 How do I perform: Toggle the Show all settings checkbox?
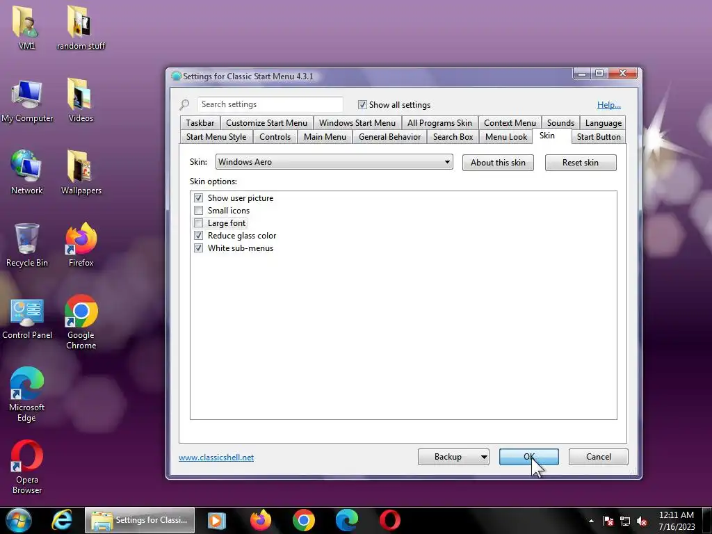362,105
